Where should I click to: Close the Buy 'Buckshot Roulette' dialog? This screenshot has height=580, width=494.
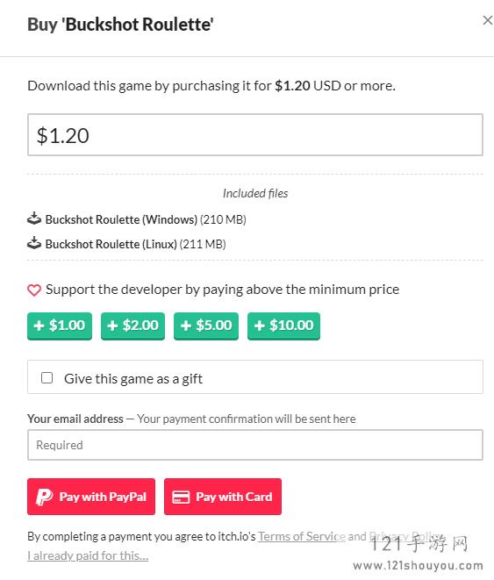(x=488, y=20)
